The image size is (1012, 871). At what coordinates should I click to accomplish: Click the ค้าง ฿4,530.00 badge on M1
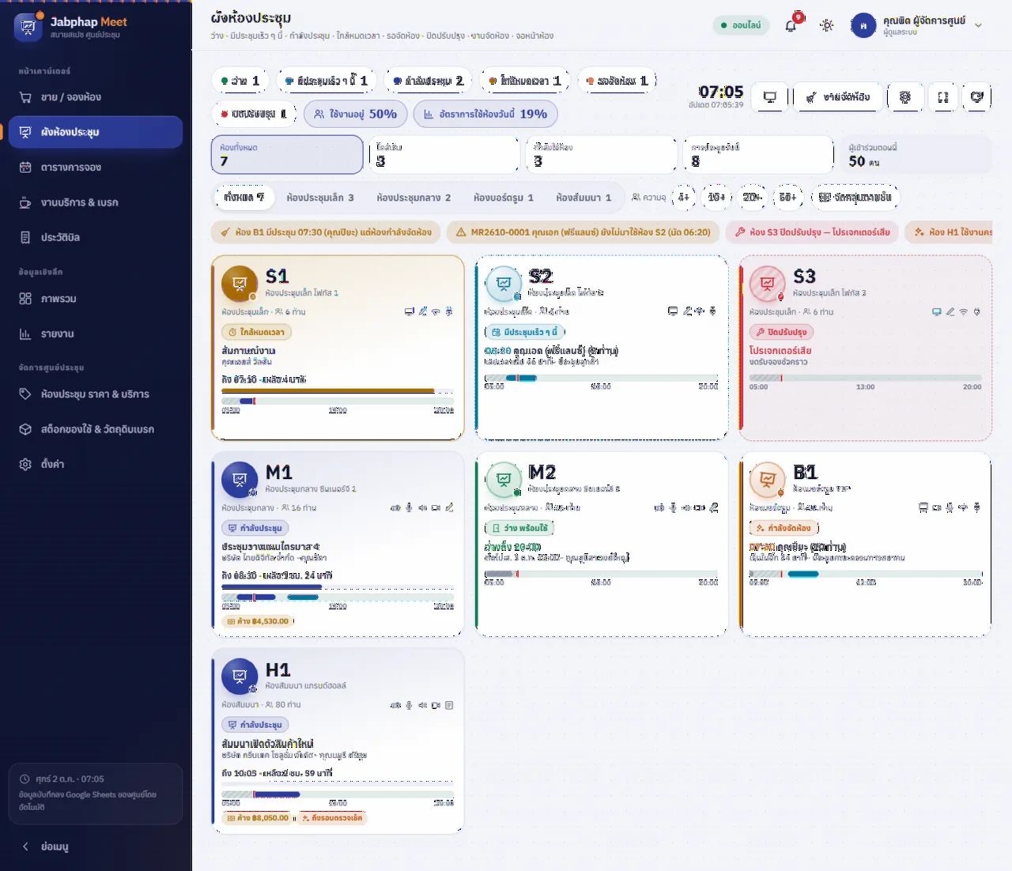point(258,621)
